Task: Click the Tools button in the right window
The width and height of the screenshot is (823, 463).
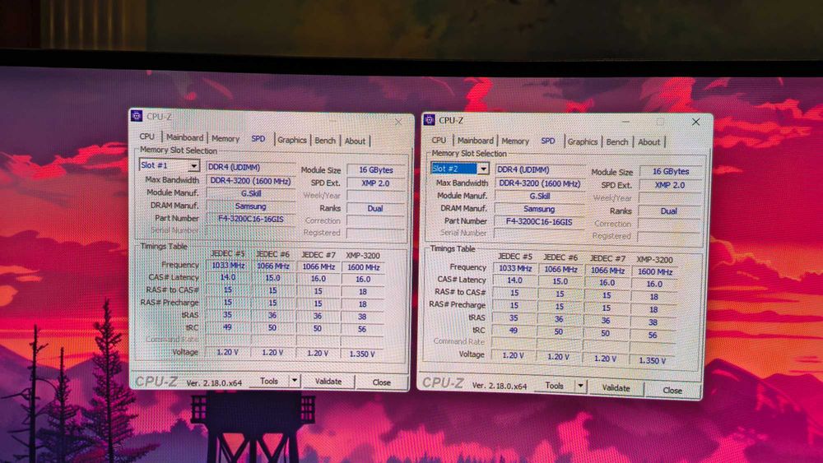Action: pyautogui.click(x=554, y=386)
